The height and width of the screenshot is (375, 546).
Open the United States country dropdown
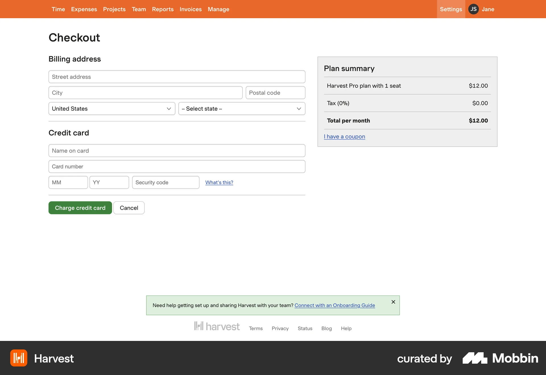click(x=111, y=109)
